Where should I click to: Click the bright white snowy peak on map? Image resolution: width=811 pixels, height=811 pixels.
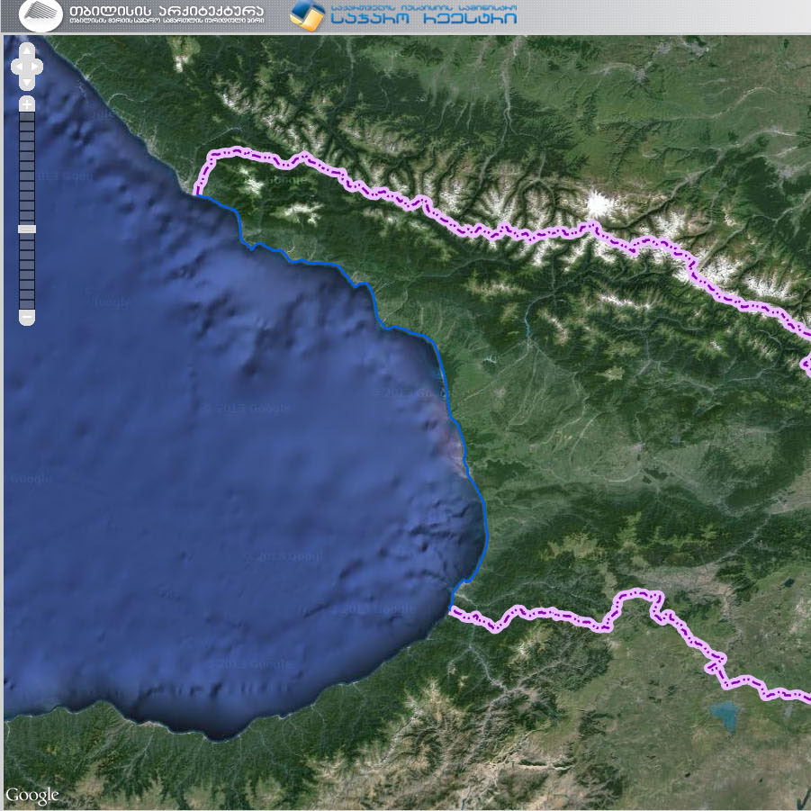596,205
